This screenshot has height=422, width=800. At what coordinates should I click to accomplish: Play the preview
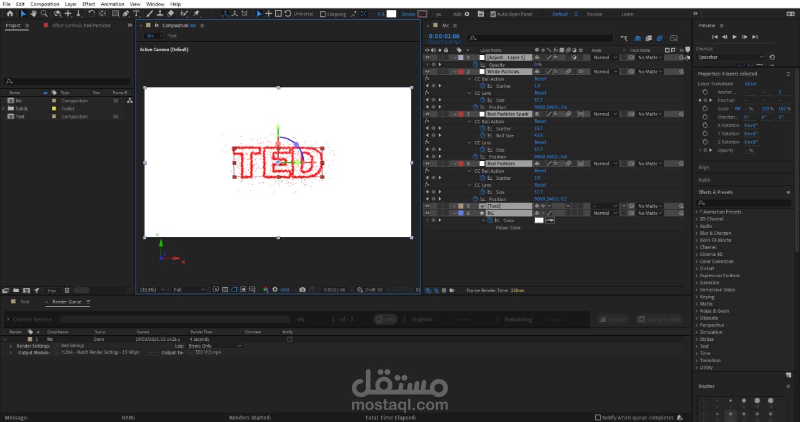(x=734, y=37)
